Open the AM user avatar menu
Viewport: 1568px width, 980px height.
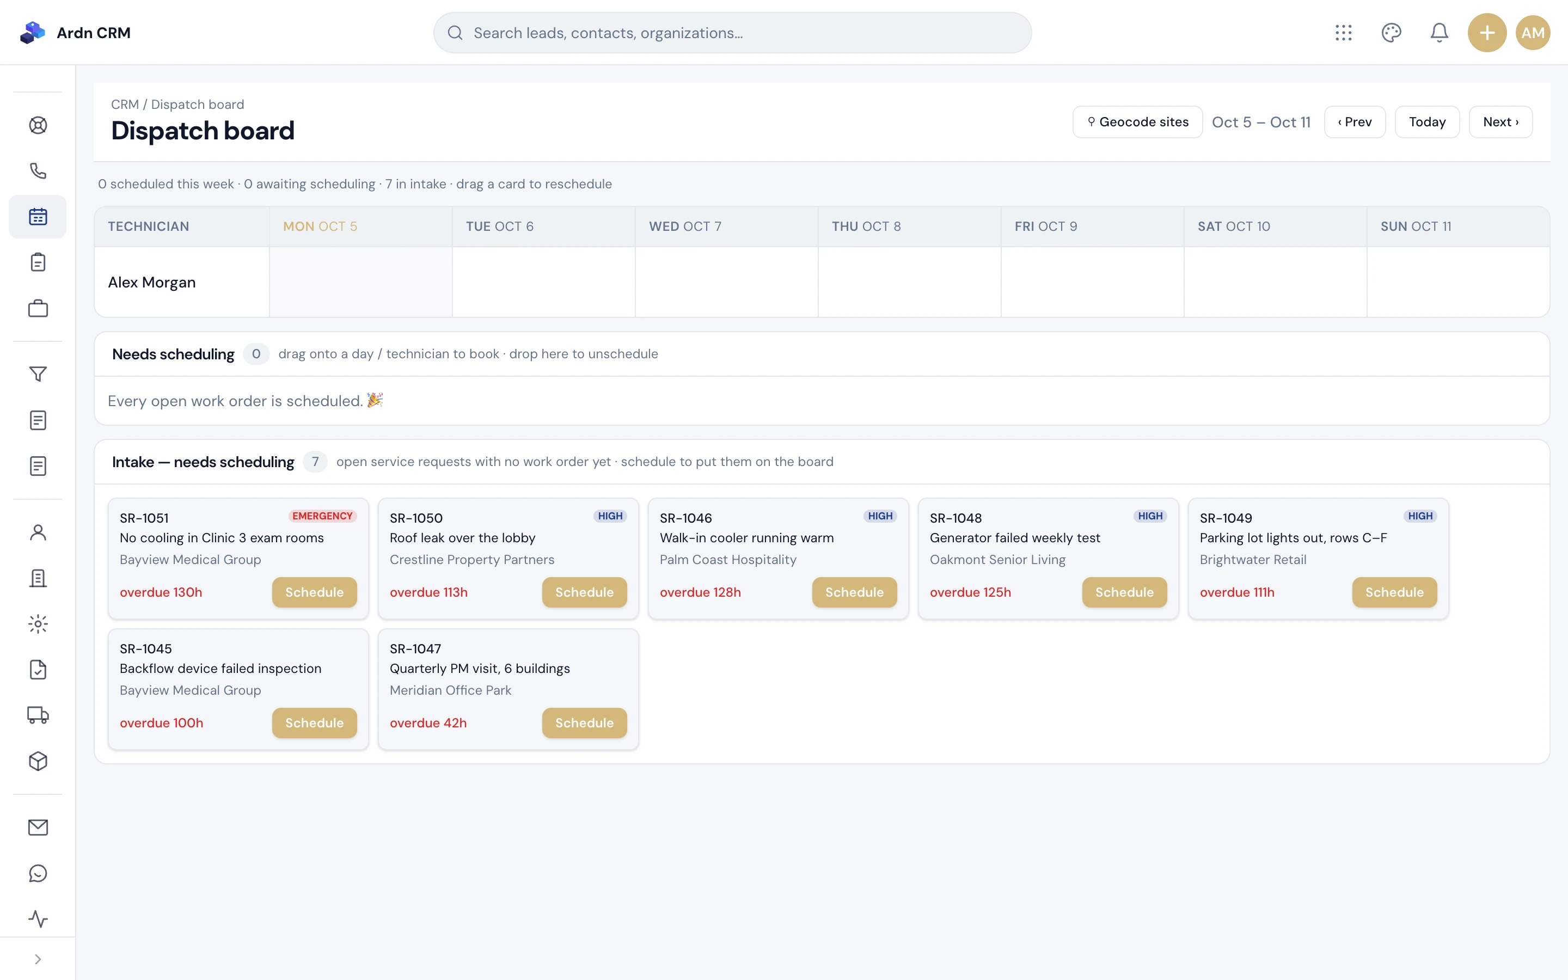(x=1533, y=33)
